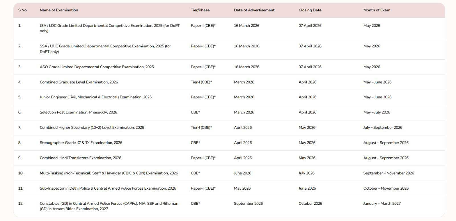Open Combined Higher Secondary (10+2) Level Examination
The width and height of the screenshot is (456, 221).
[92, 127]
